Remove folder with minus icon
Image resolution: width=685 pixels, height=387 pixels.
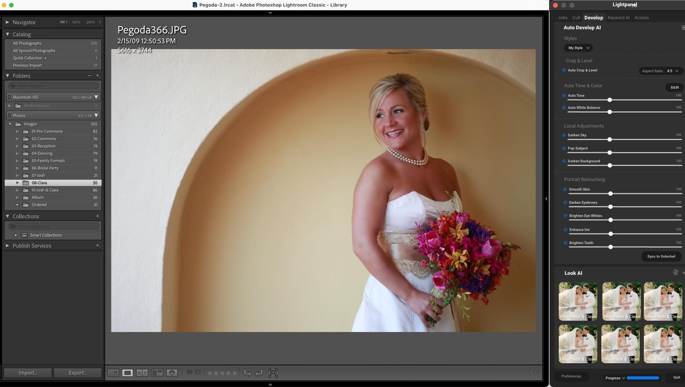coord(90,76)
